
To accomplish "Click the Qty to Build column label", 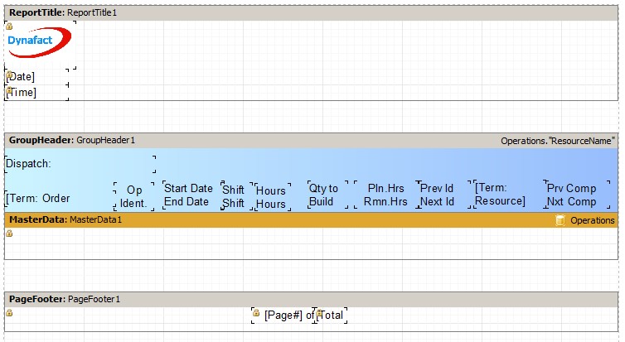I will pos(323,195).
